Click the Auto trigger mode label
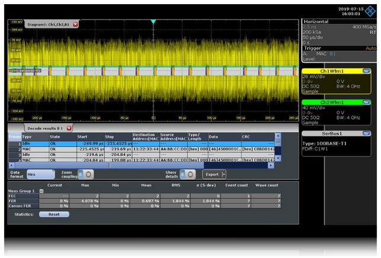The width and height of the screenshot is (381, 258). click(x=371, y=48)
